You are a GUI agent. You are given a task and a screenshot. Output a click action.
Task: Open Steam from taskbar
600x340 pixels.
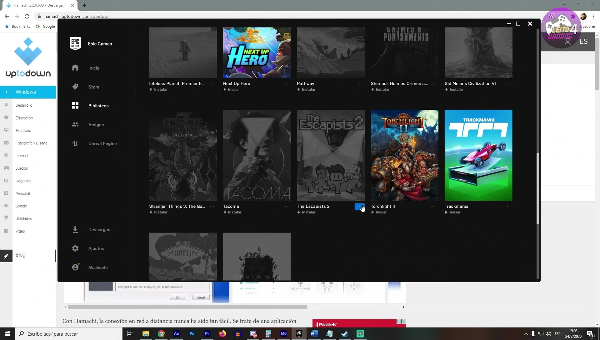tap(345, 334)
